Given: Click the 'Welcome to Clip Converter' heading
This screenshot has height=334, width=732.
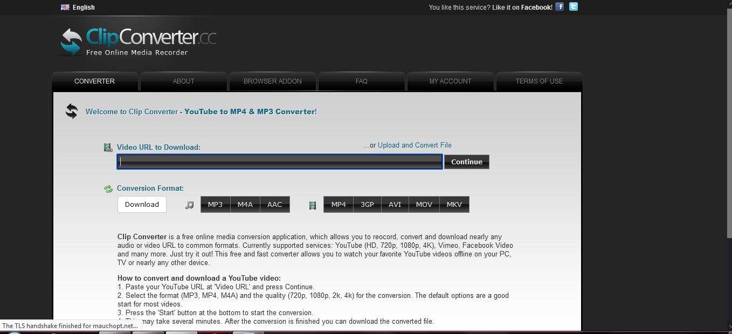Looking at the screenshot, I should pos(201,112).
